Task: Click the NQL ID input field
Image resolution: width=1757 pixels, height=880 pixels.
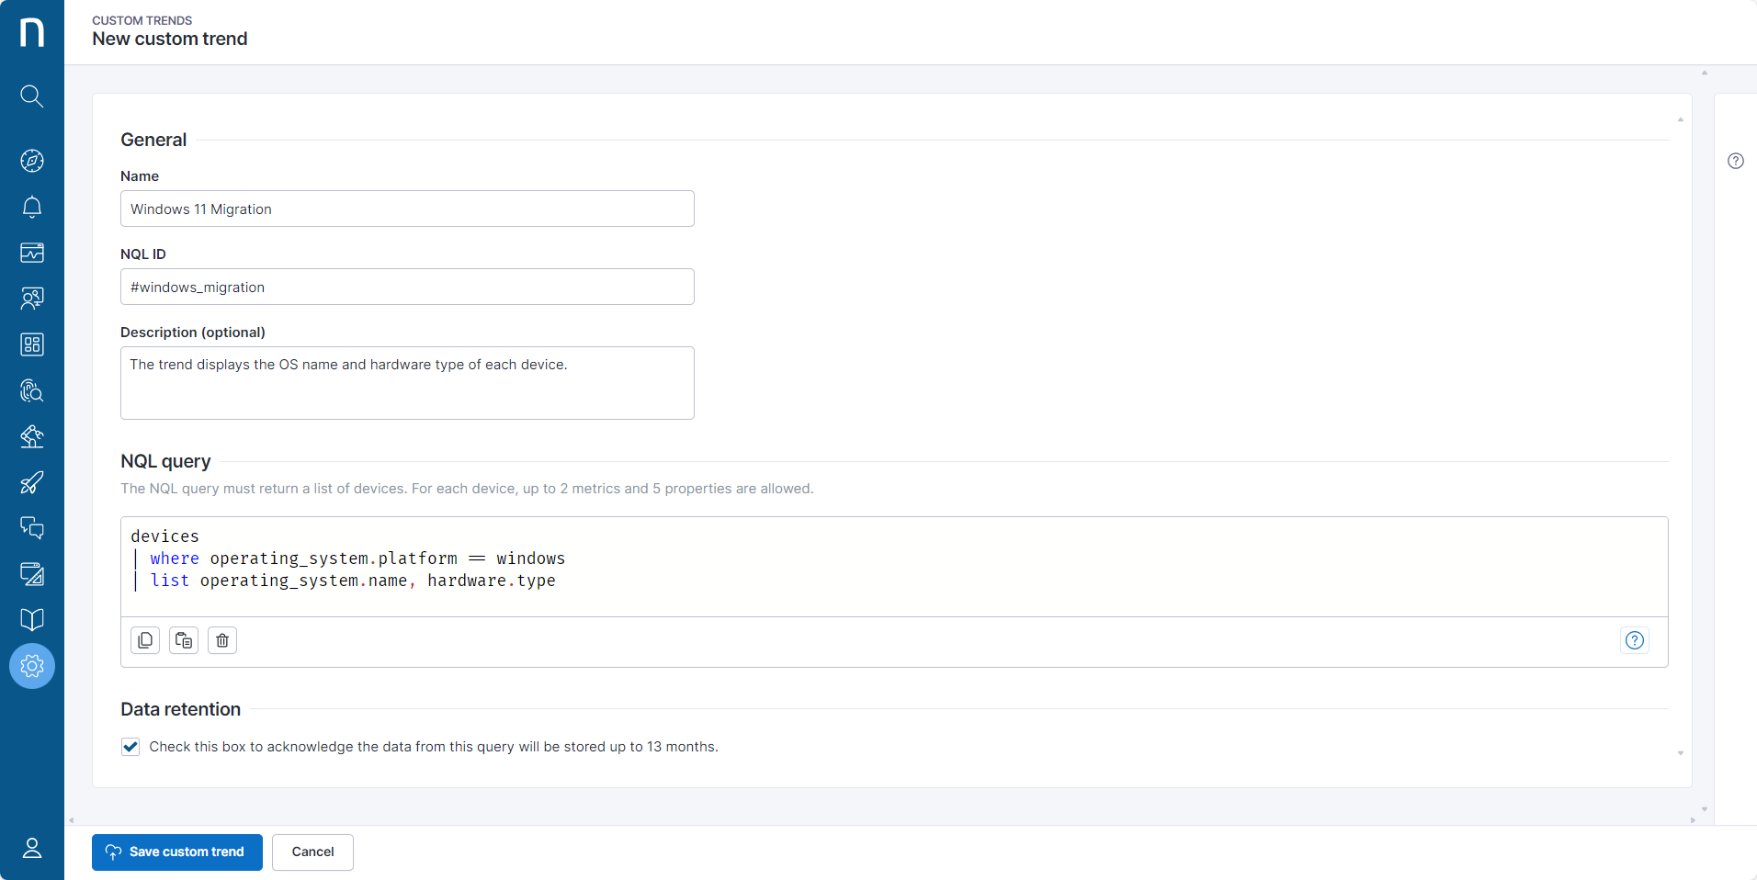Action: (x=407, y=287)
